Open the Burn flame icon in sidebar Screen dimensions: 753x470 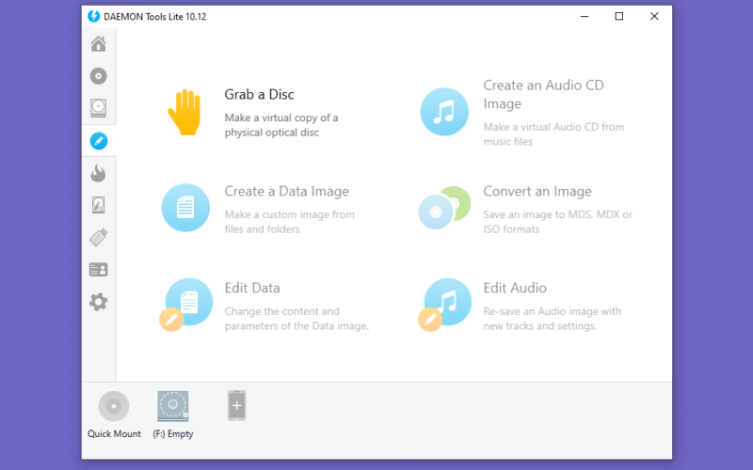[x=99, y=173]
